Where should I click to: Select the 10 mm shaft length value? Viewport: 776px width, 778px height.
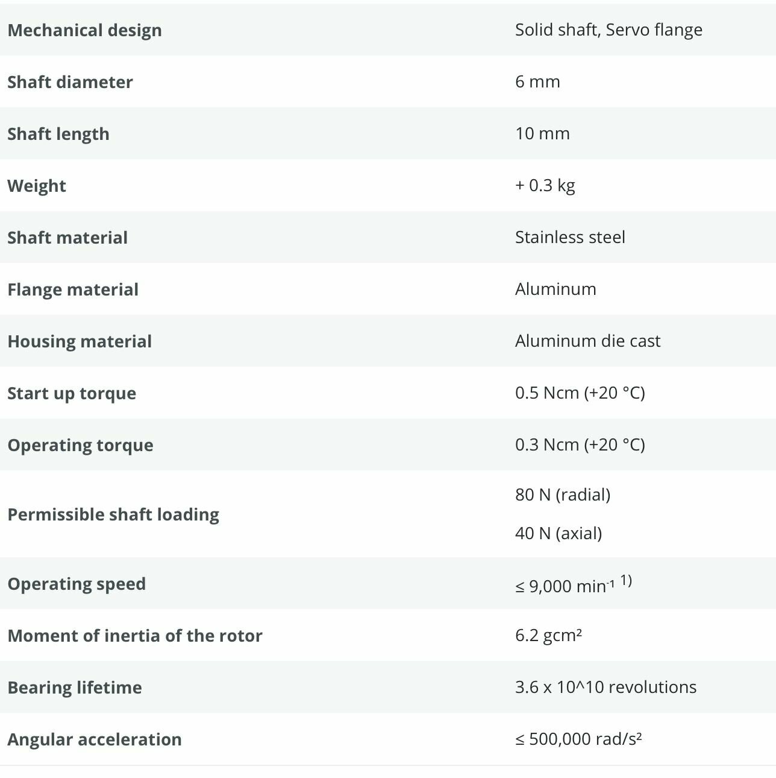tap(542, 134)
